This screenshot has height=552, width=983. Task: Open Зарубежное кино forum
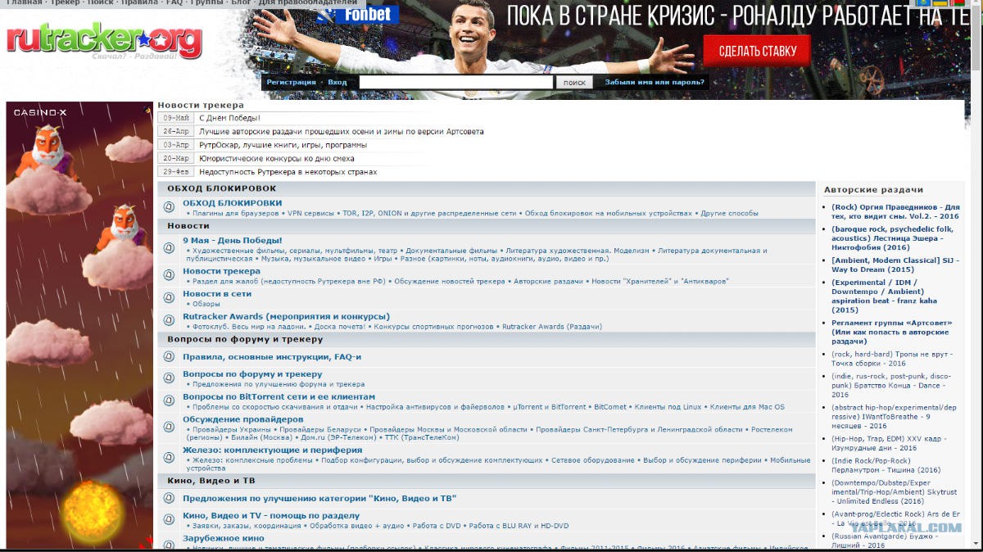point(224,538)
